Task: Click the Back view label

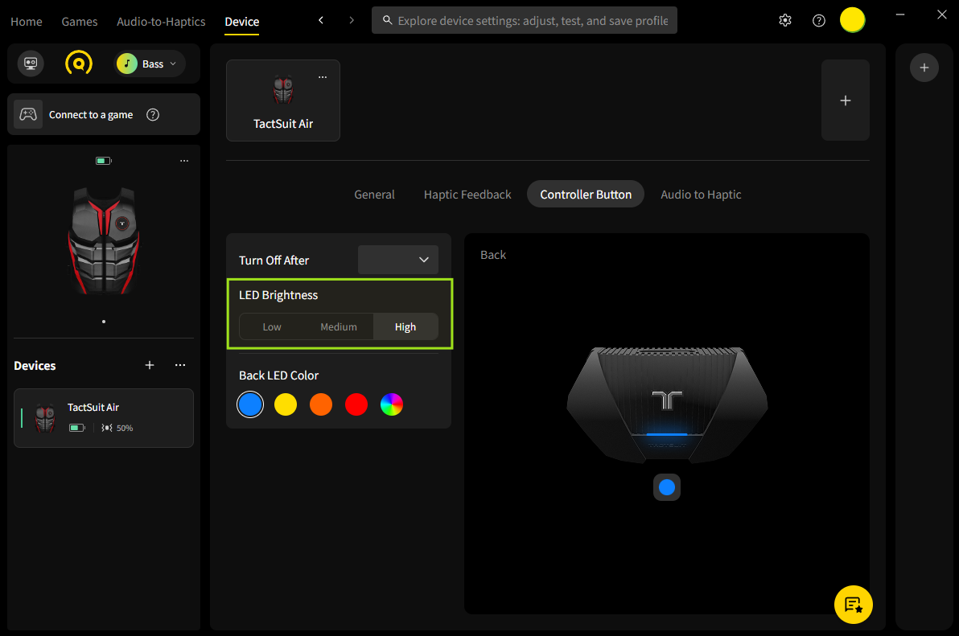Action: (493, 255)
